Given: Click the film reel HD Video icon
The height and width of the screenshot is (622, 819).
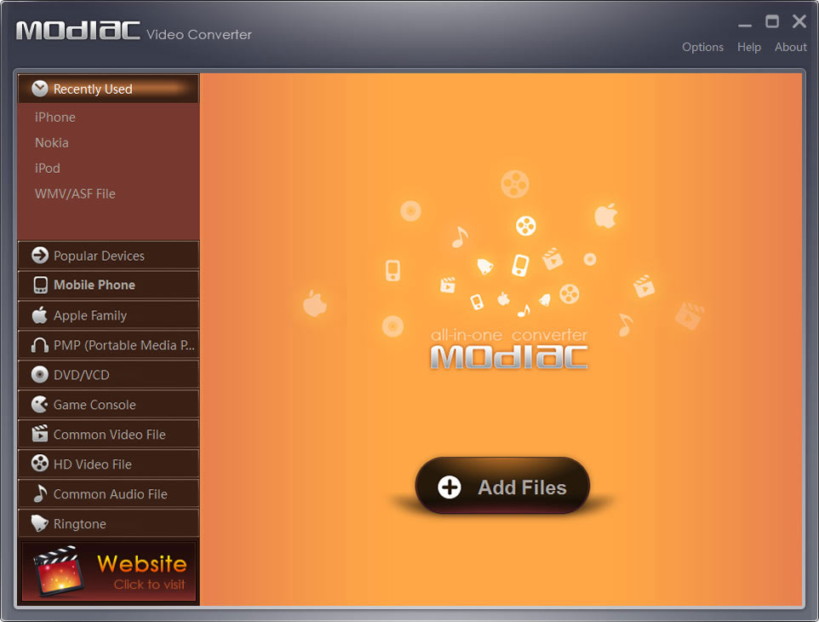Looking at the screenshot, I should pyautogui.click(x=40, y=464).
